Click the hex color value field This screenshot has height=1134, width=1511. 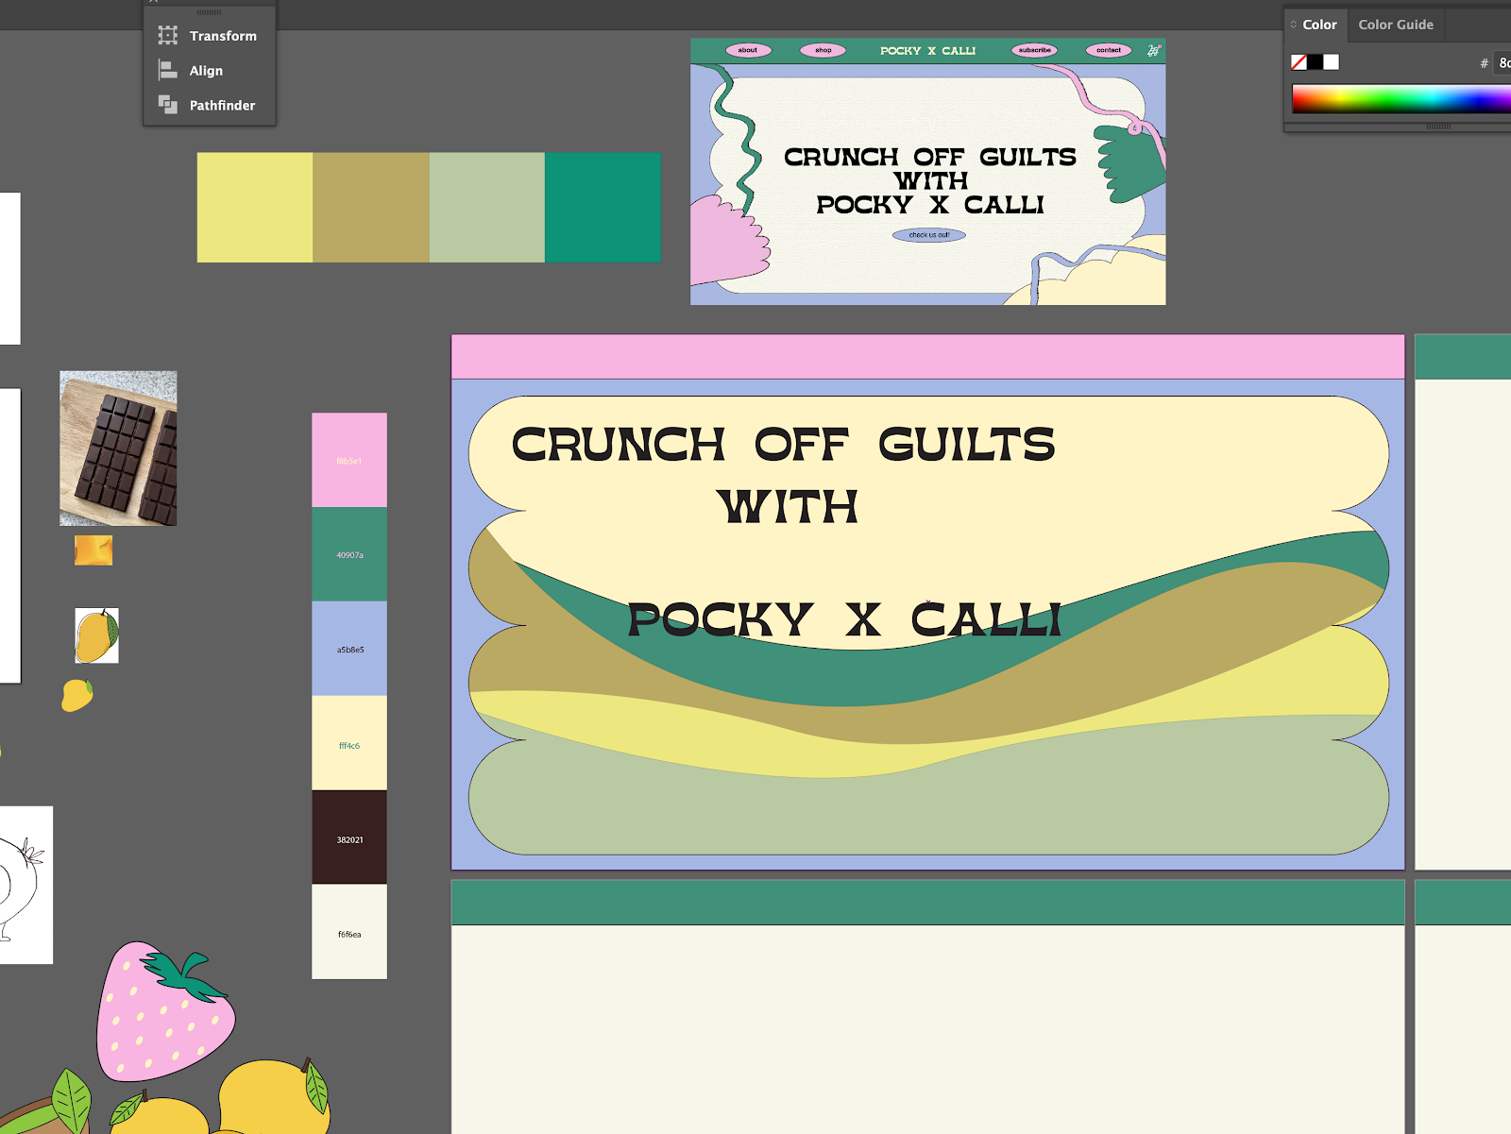click(1503, 63)
